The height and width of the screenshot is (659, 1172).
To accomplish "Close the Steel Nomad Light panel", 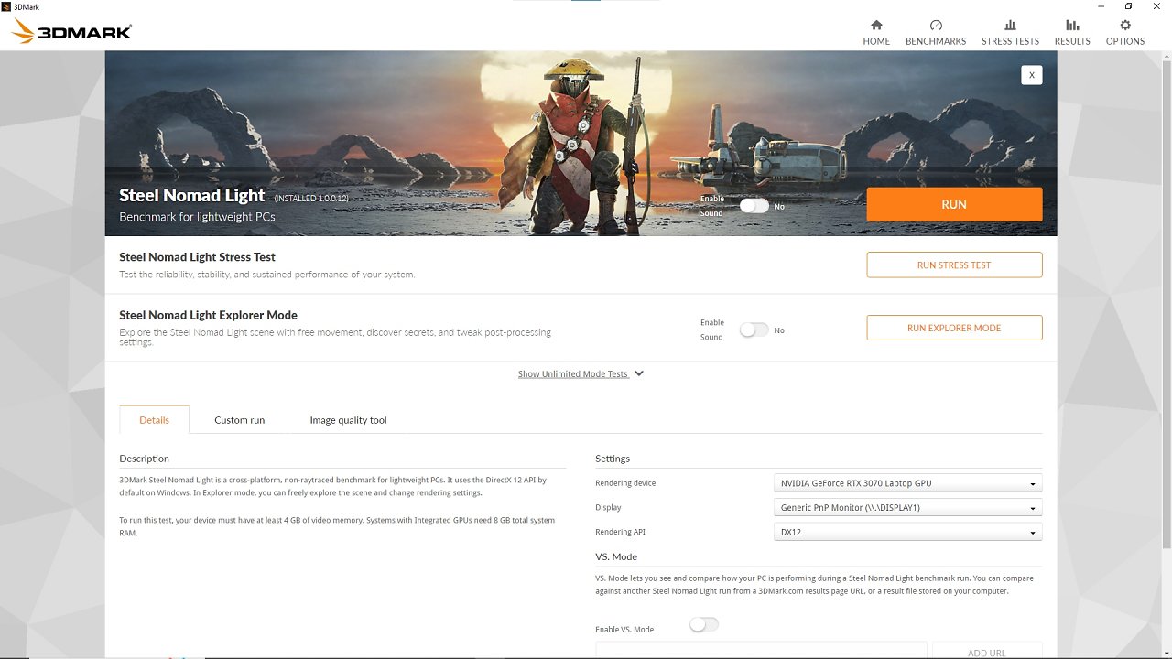I will pos(1032,75).
